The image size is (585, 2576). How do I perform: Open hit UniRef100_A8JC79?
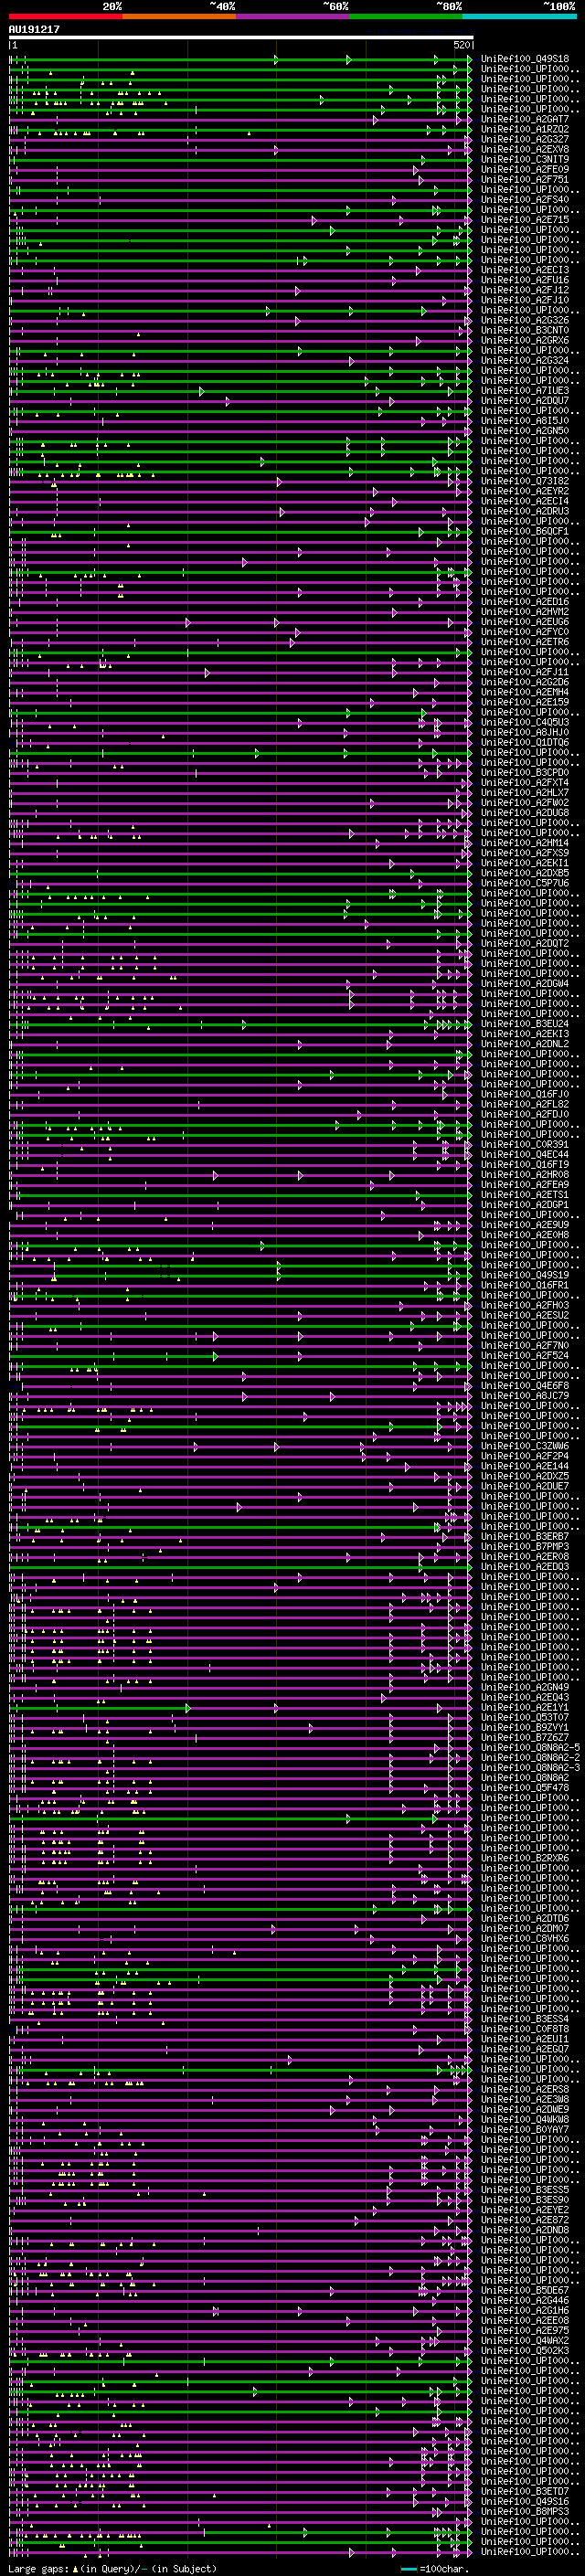[x=525, y=1395]
